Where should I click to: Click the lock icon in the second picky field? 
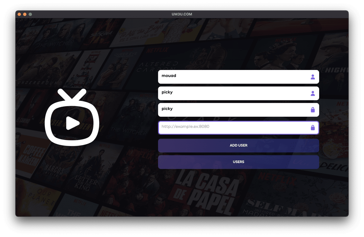click(x=313, y=110)
